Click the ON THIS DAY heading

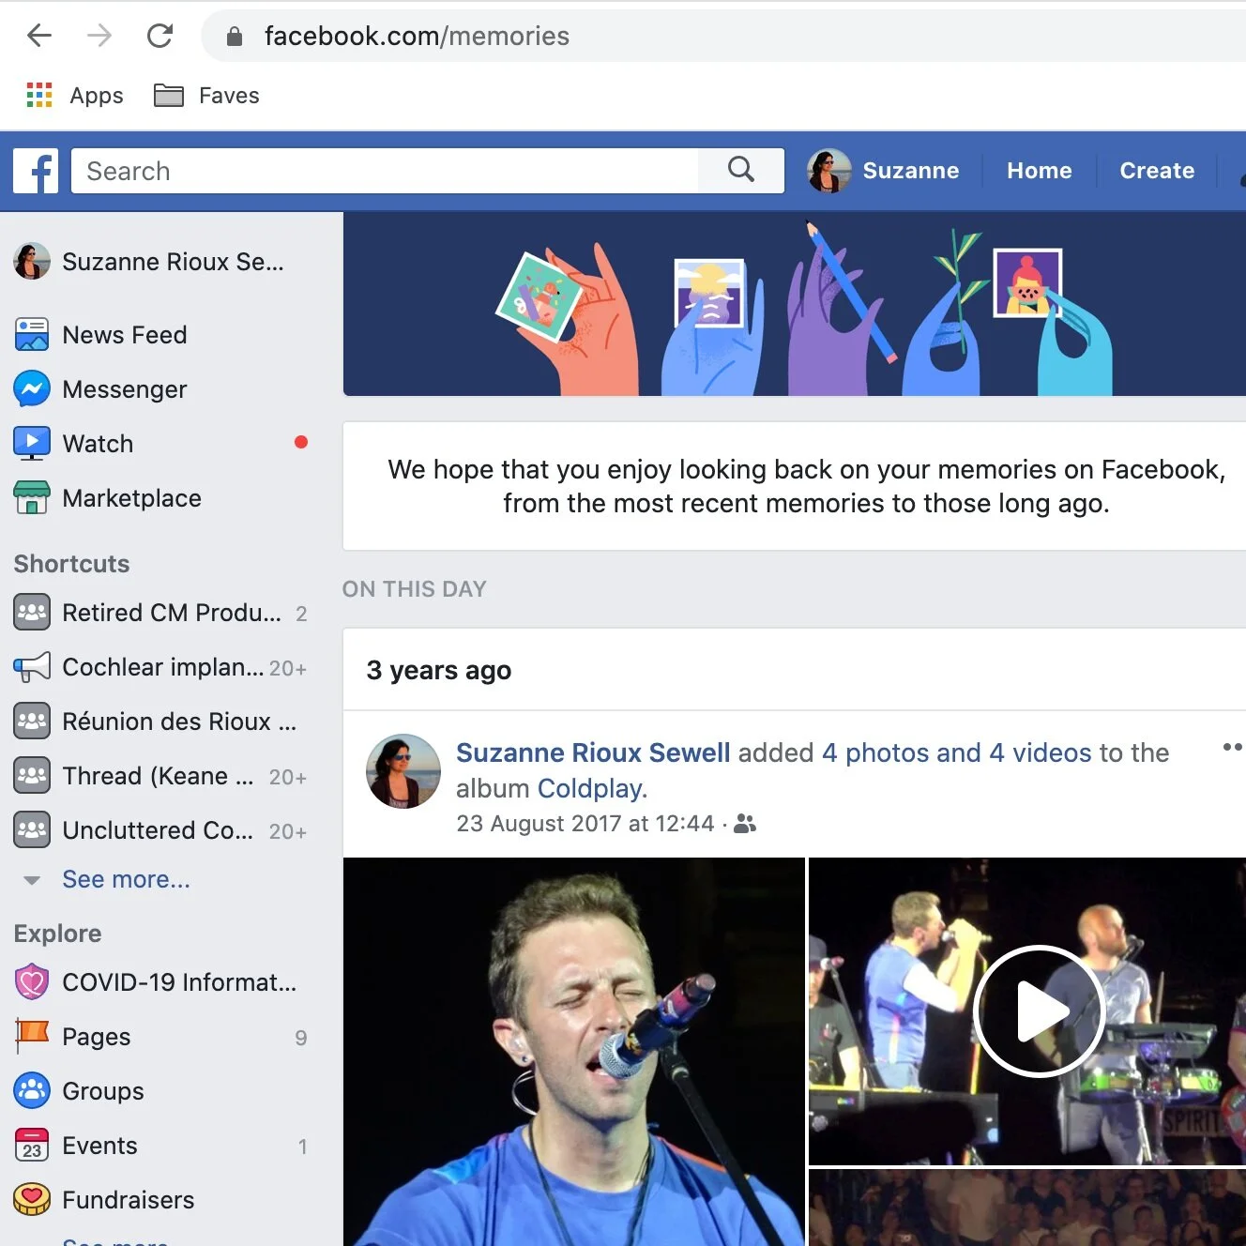(415, 589)
